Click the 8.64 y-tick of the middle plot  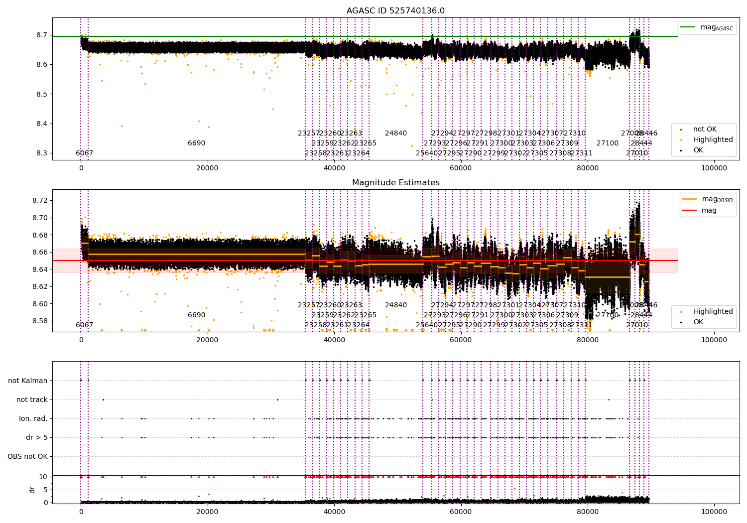[40, 269]
